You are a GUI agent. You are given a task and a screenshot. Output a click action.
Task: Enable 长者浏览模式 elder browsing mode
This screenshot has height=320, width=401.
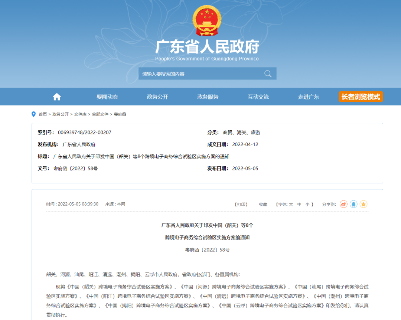click(x=361, y=97)
